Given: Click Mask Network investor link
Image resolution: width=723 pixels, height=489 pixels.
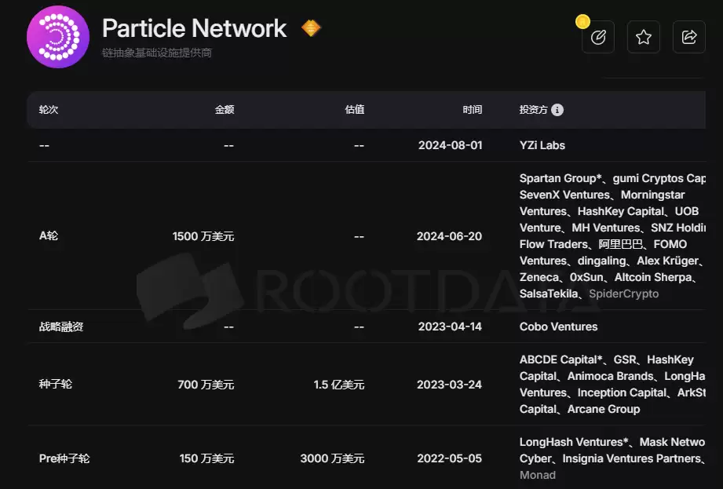Looking at the screenshot, I should (x=671, y=441).
